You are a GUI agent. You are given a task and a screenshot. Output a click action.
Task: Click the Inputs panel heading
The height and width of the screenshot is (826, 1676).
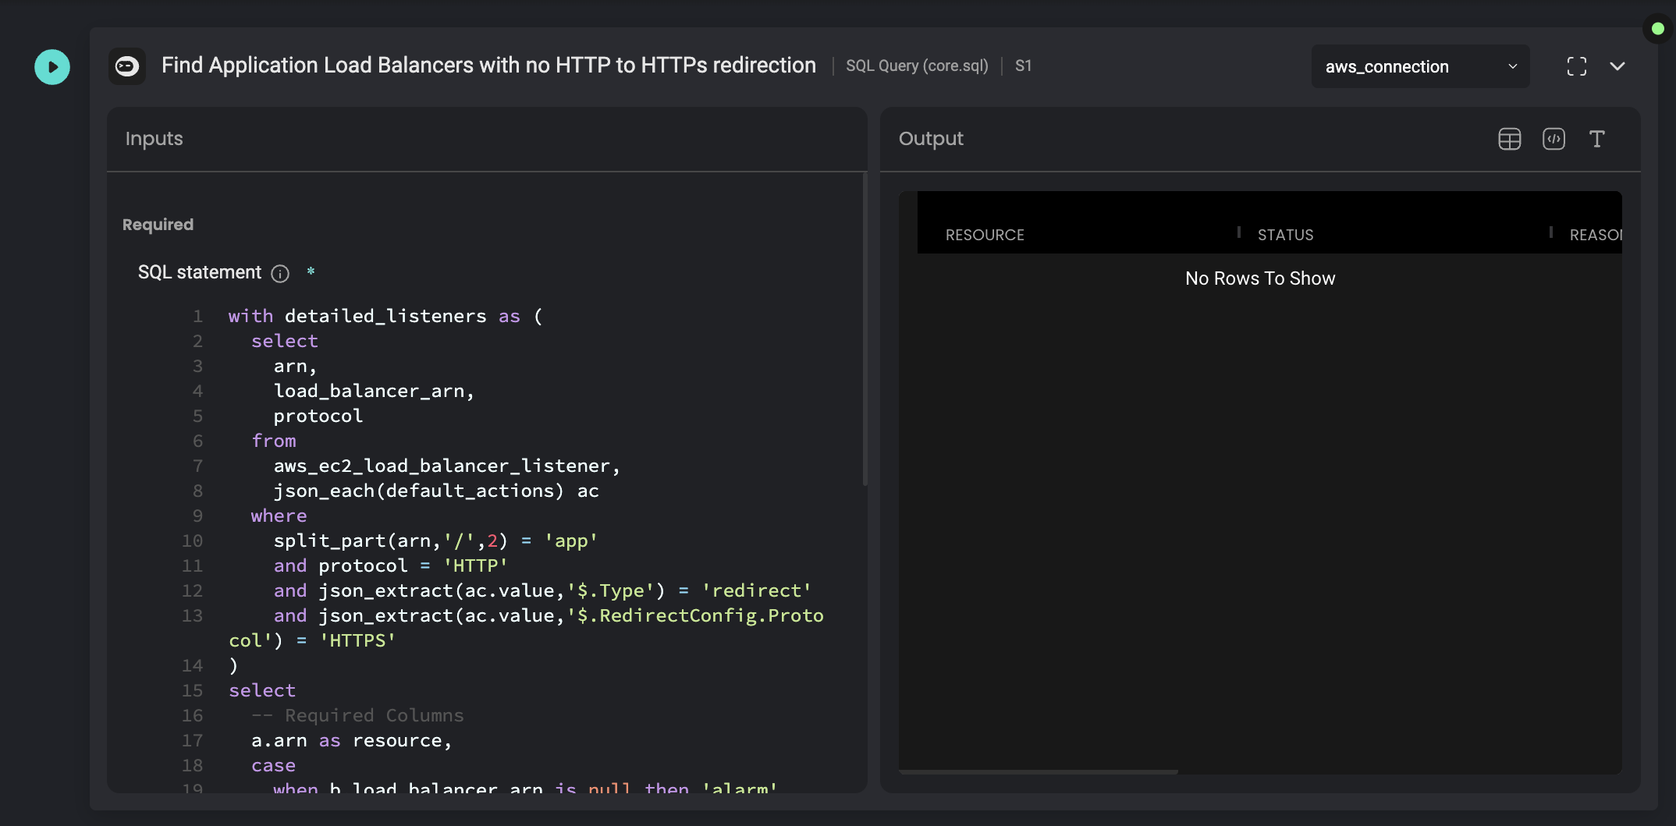[x=154, y=139]
